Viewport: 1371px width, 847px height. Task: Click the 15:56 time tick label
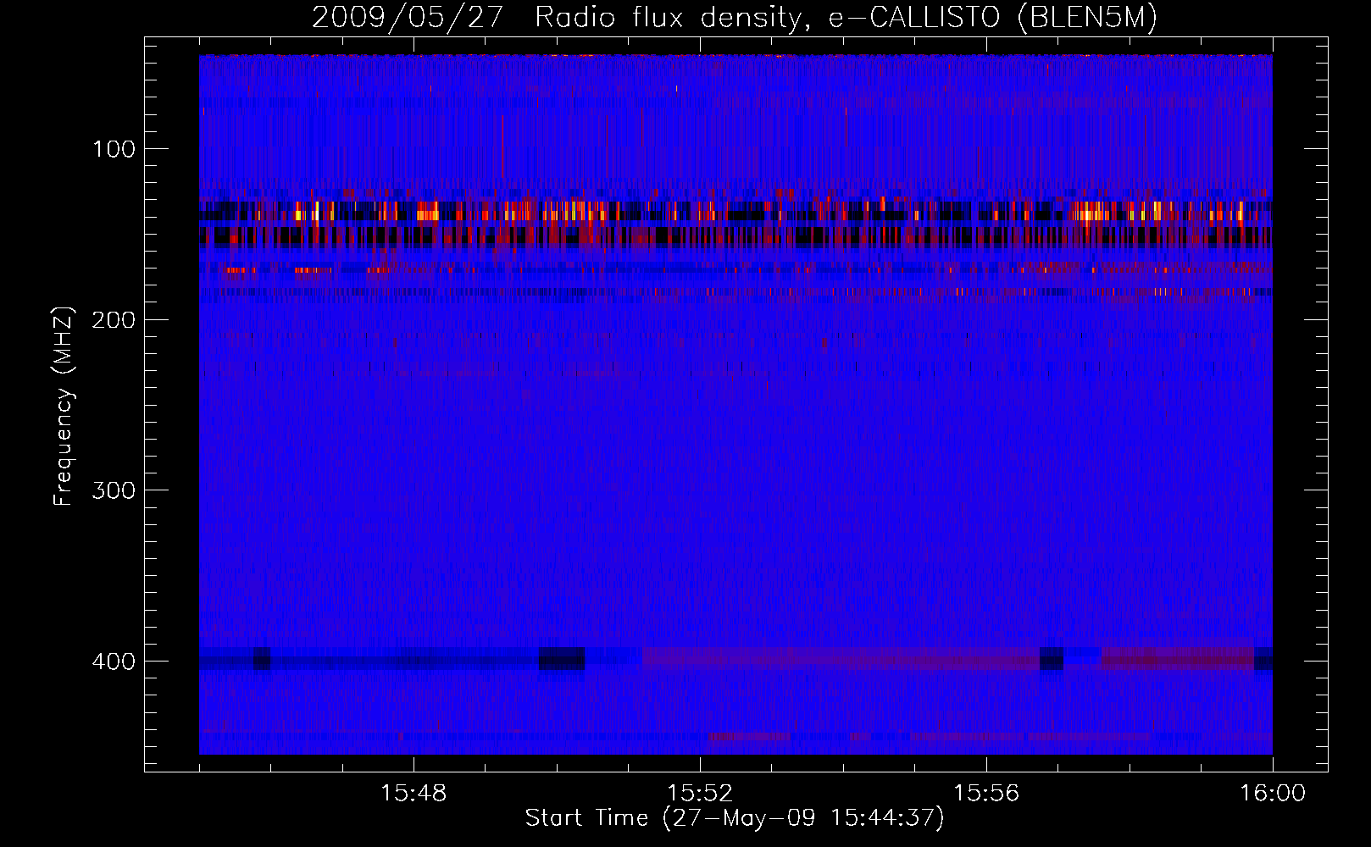[986, 794]
